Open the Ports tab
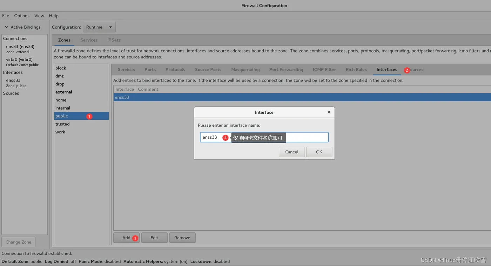Image resolution: width=491 pixels, height=266 pixels. click(x=150, y=70)
